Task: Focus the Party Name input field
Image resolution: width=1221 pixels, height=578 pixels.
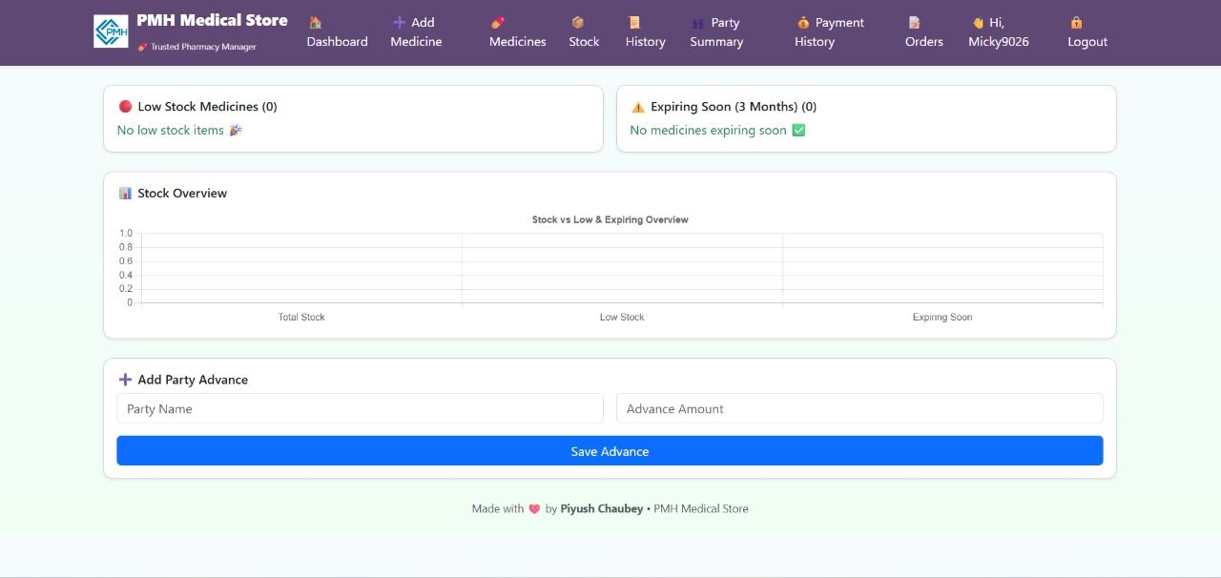Action: pyautogui.click(x=360, y=408)
